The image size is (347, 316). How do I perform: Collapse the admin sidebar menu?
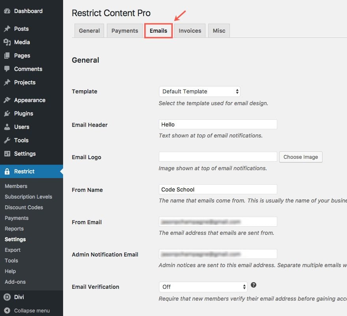pyautogui.click(x=27, y=310)
